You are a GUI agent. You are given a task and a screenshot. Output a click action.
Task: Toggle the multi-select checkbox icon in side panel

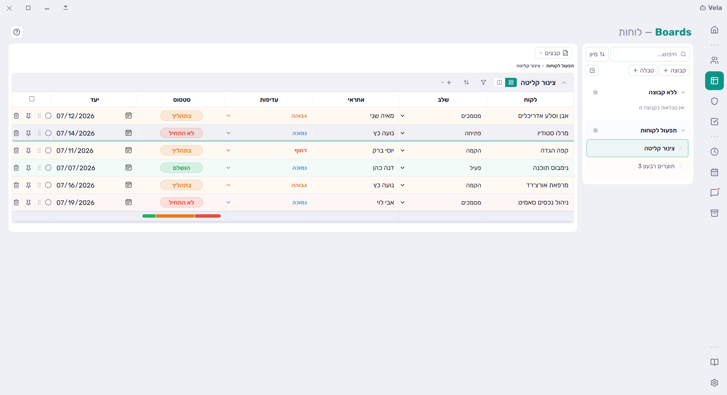pos(592,70)
